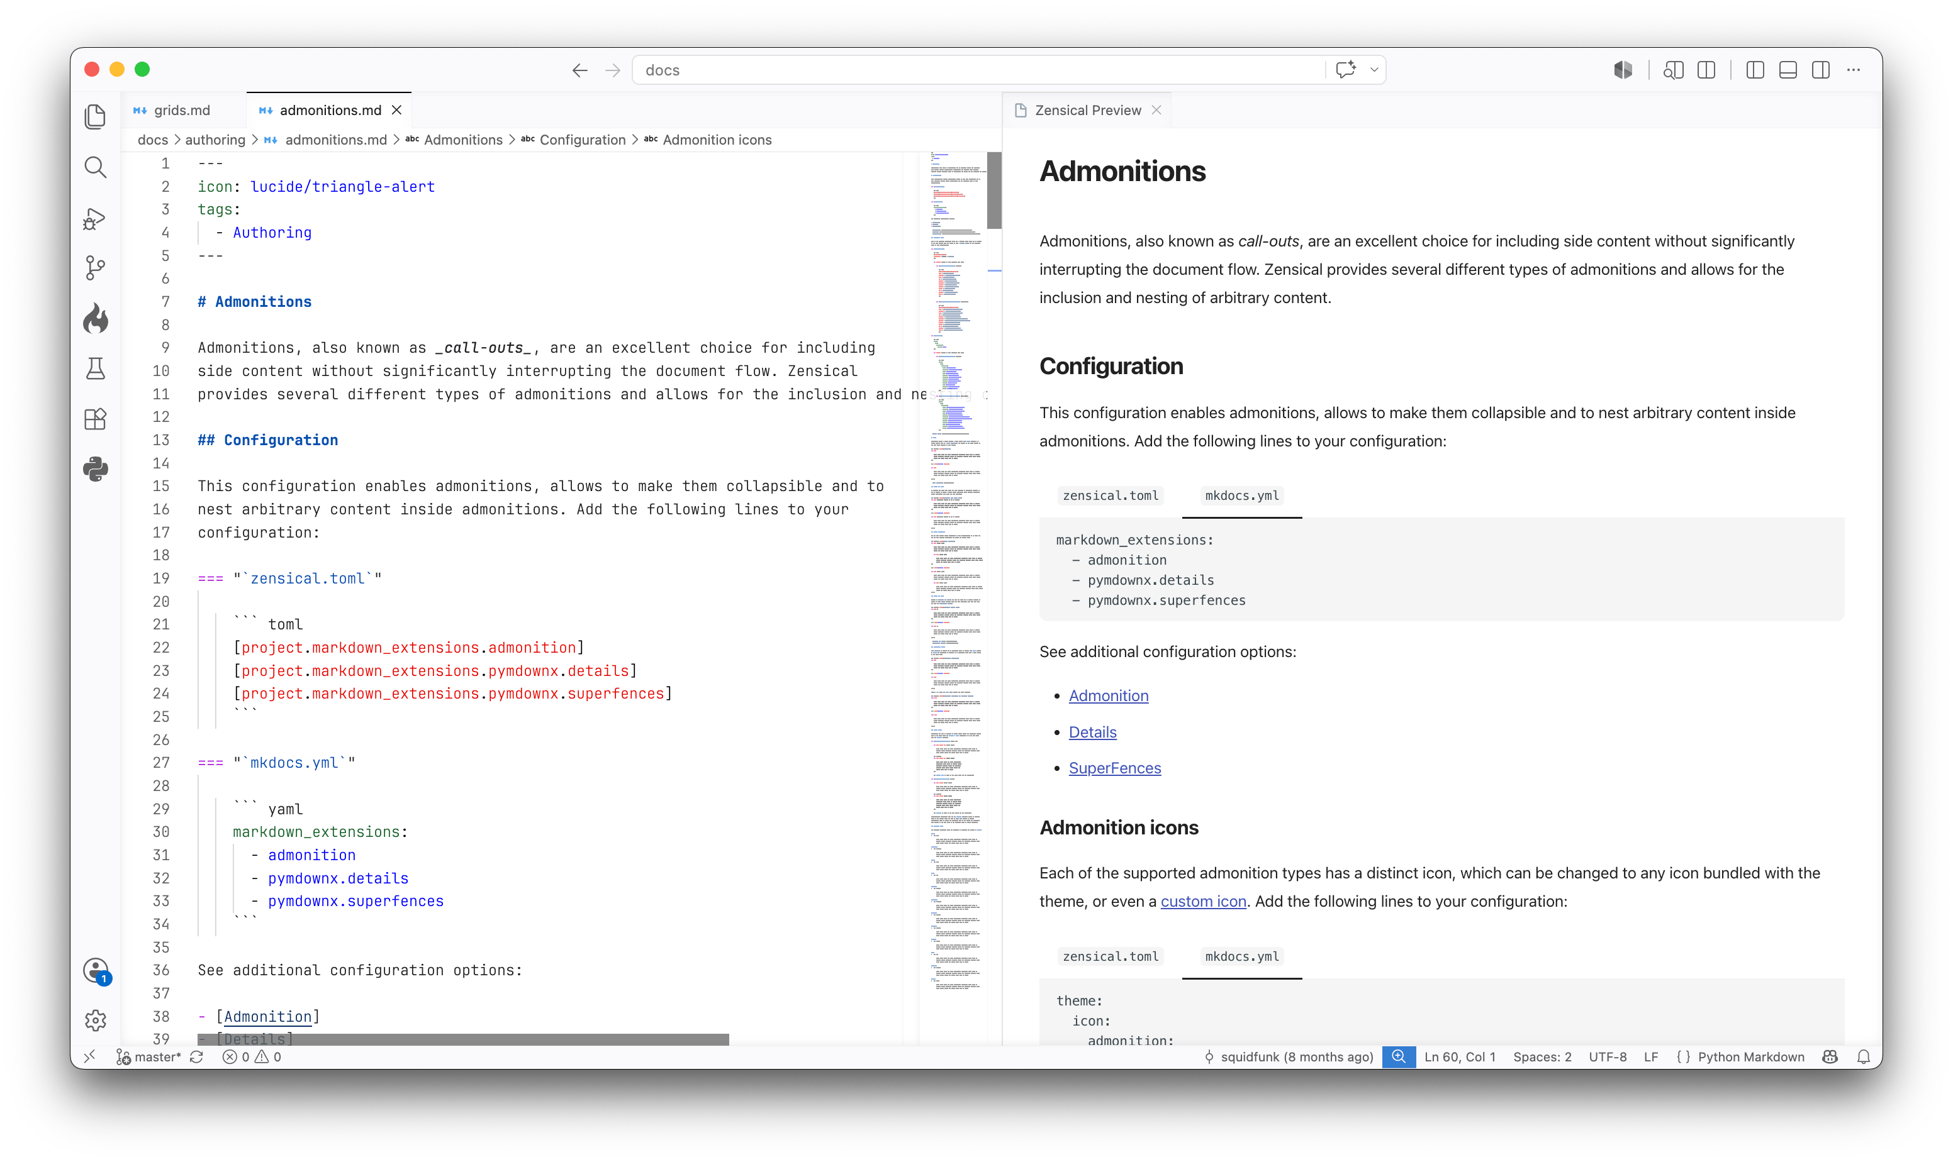Screen dimensions: 1953x1162
Task: Go to line via Ln 60, Col 1
Action: (x=1460, y=1057)
